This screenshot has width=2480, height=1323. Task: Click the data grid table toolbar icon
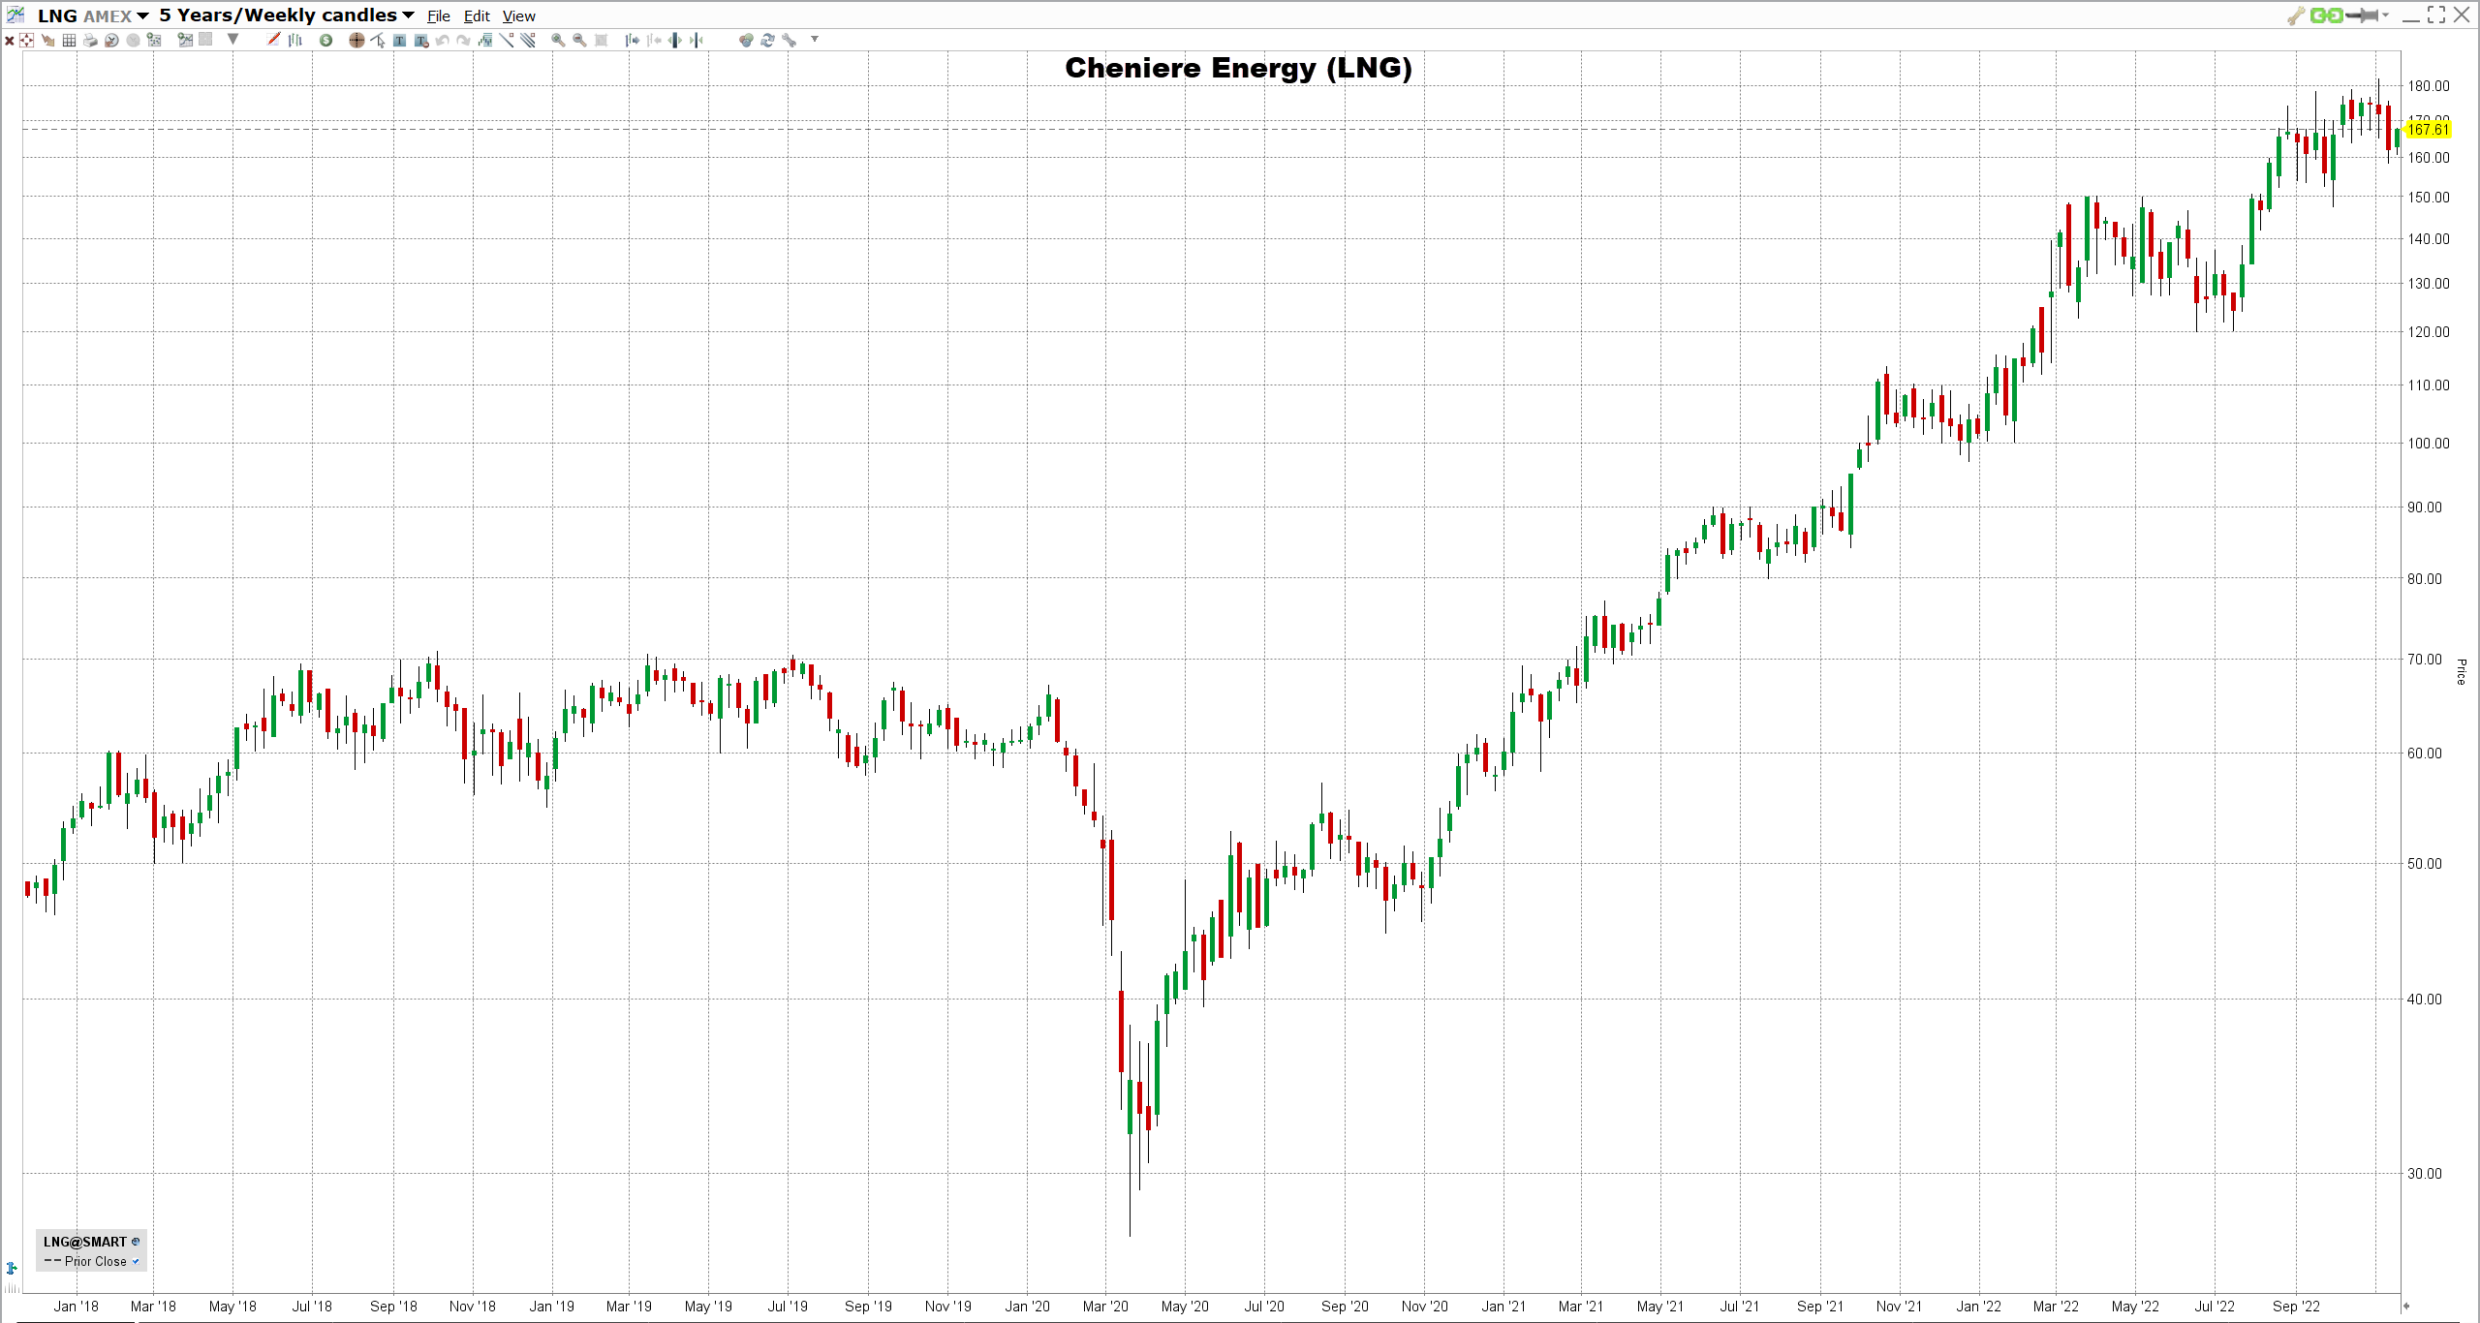tap(69, 40)
